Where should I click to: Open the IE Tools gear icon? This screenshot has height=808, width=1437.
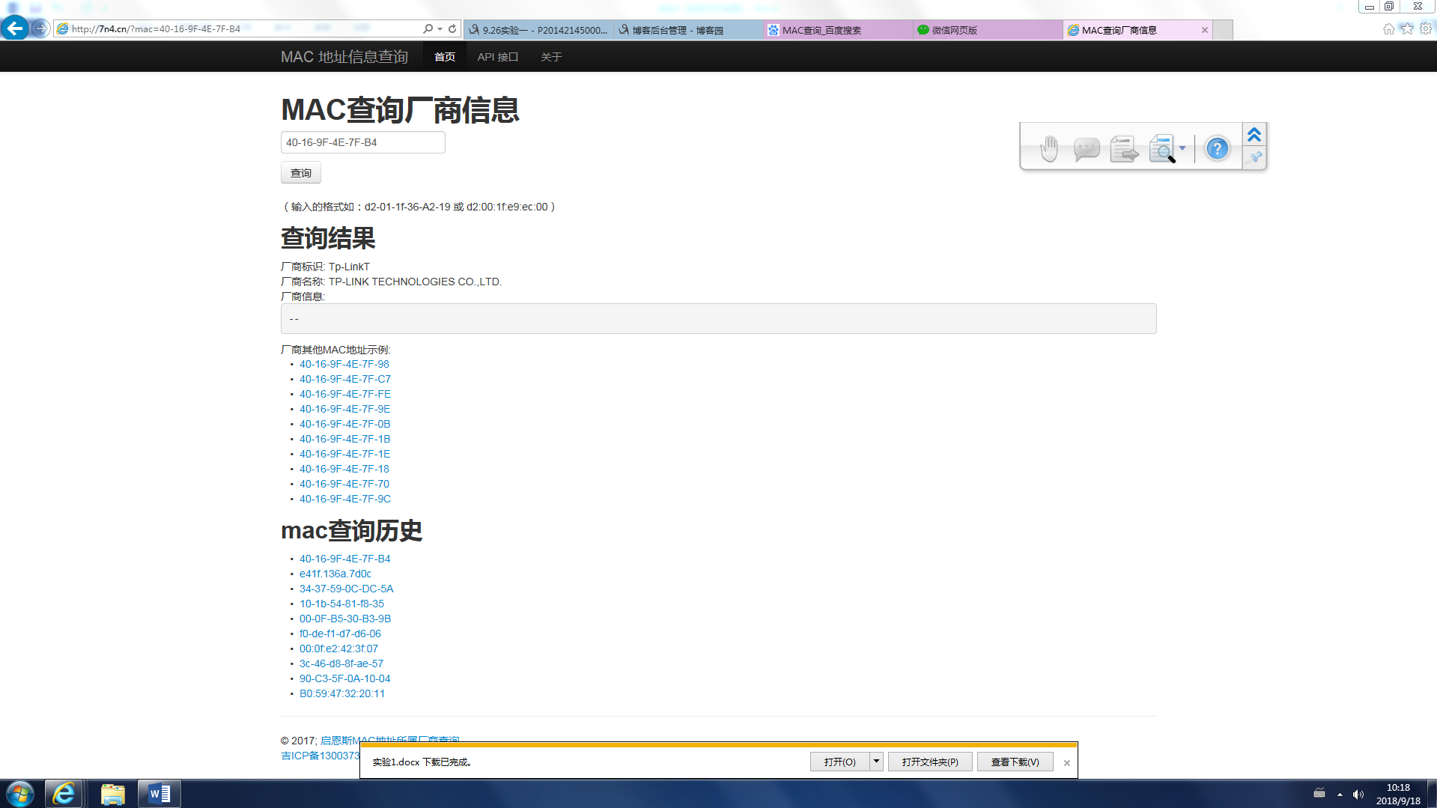tap(1426, 28)
